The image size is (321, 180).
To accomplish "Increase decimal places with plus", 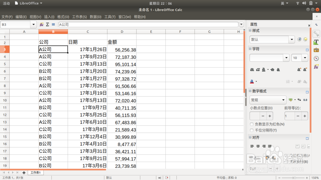I will [270, 116].
